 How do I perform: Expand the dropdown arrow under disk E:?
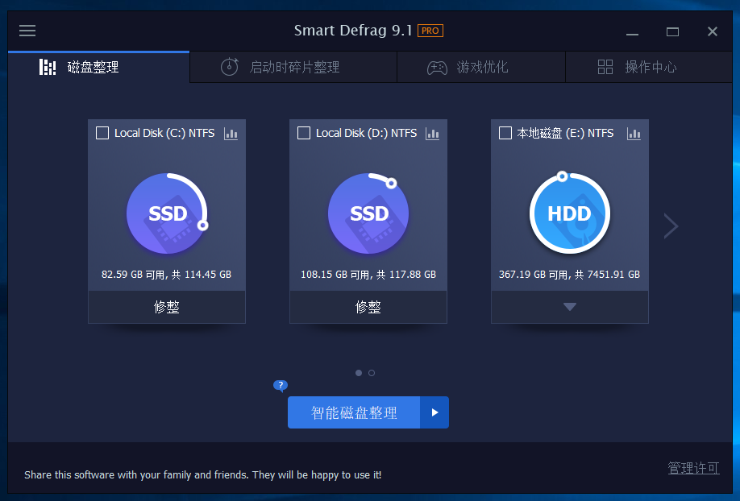pos(570,307)
